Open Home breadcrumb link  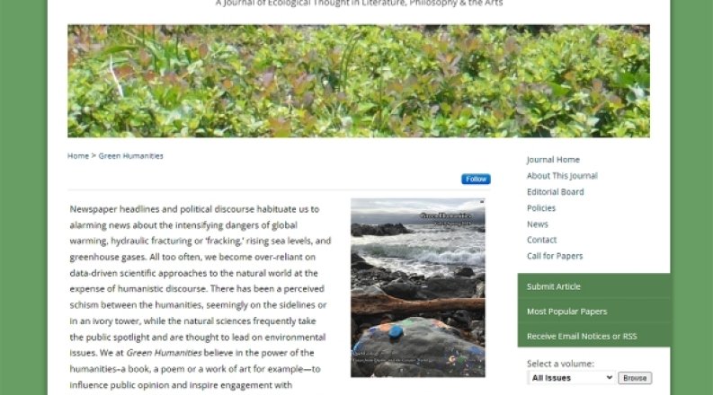click(78, 155)
